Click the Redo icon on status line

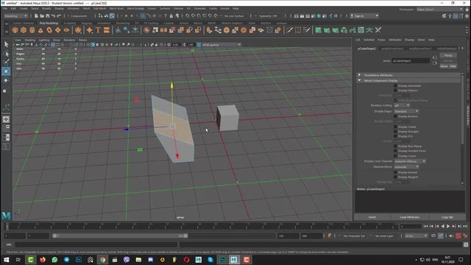[x=59, y=16]
